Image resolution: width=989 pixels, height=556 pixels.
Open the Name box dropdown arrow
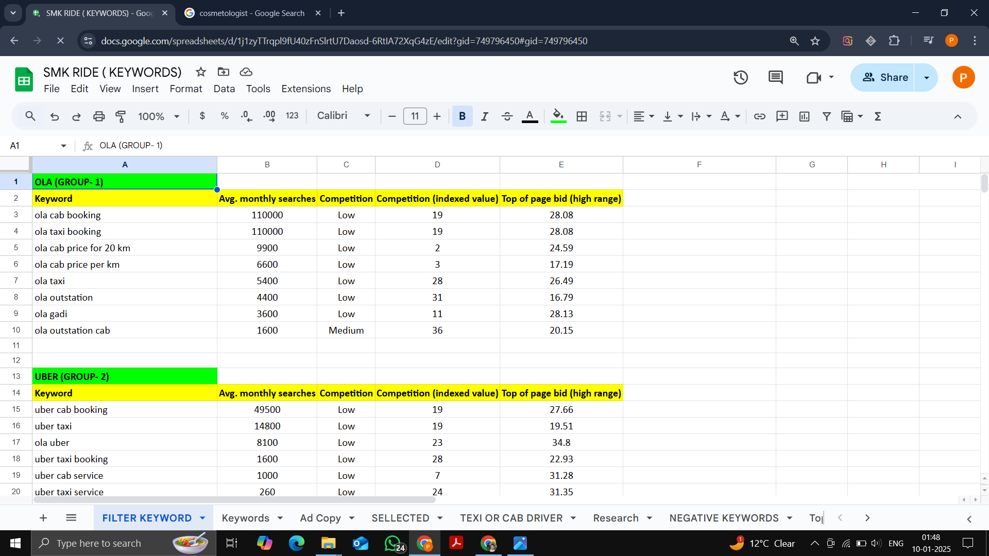pyautogui.click(x=63, y=146)
